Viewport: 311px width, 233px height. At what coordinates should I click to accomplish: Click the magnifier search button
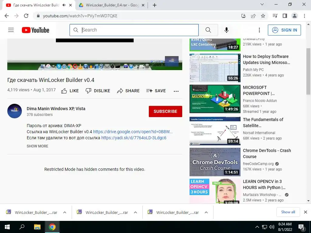pyautogui.click(x=208, y=30)
